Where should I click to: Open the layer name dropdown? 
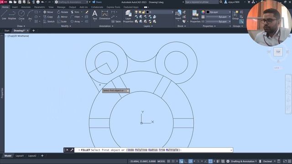pos(172,12)
